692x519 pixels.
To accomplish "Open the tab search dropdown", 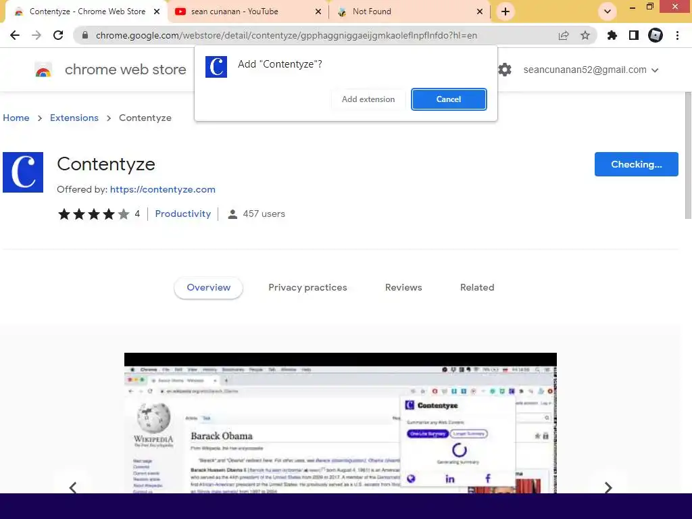I will click(x=608, y=11).
